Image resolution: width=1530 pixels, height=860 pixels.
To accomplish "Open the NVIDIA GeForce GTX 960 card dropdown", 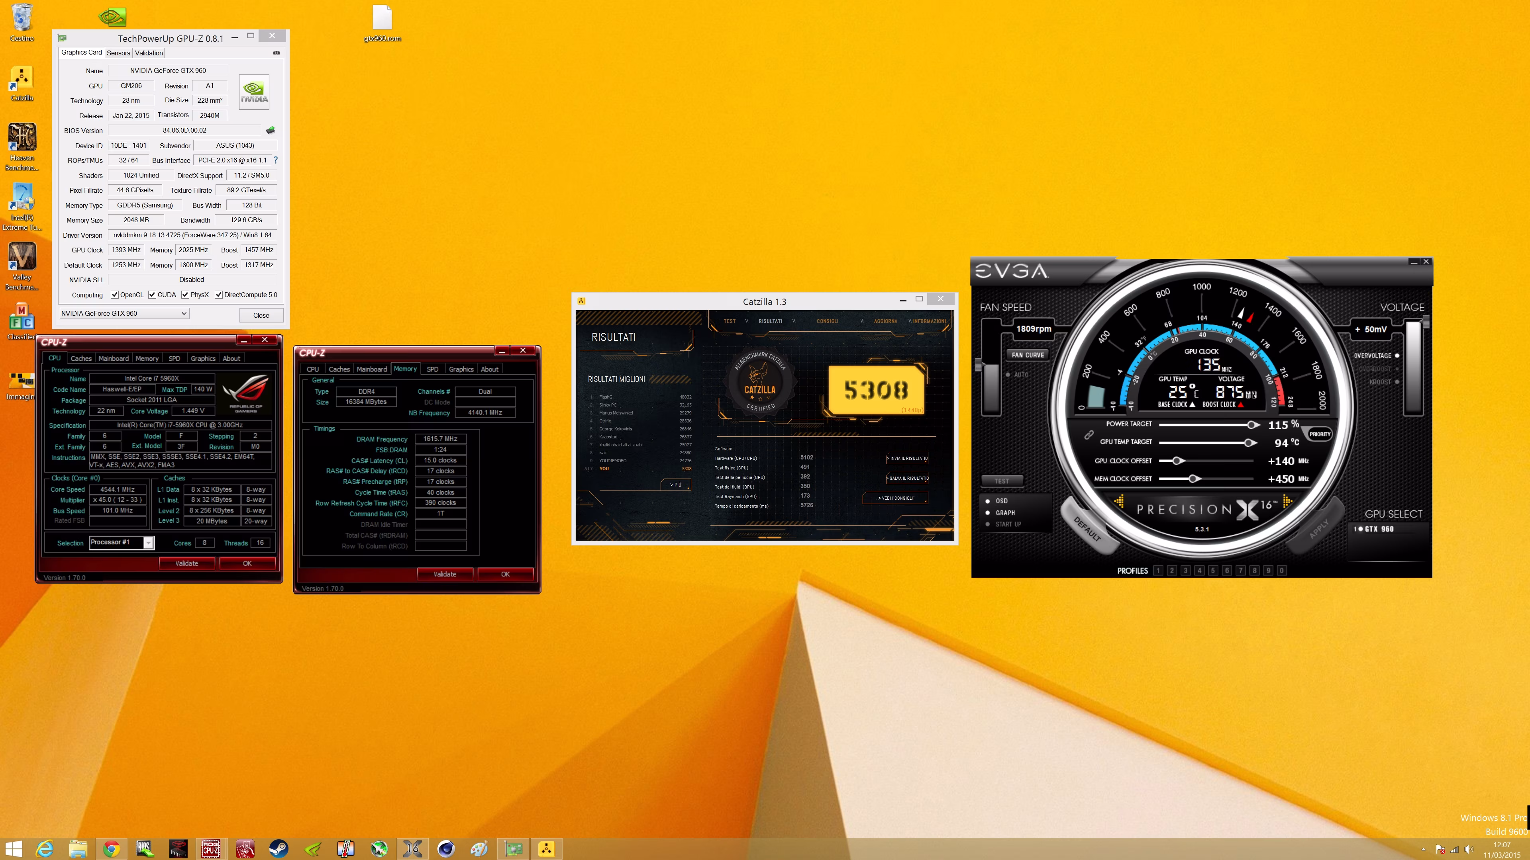I will tap(124, 313).
